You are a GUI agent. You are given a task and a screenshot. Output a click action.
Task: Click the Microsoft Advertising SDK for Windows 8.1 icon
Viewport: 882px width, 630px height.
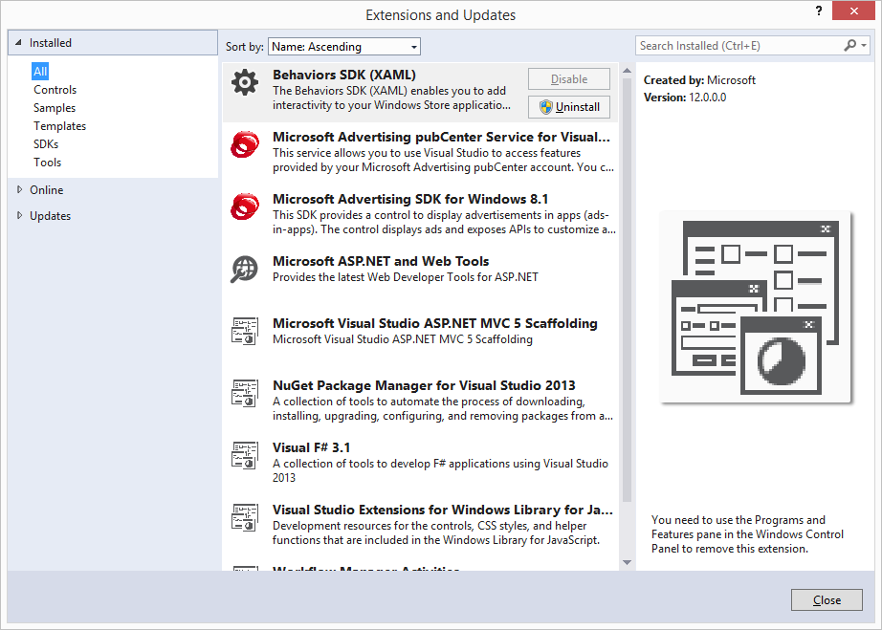pyautogui.click(x=245, y=206)
